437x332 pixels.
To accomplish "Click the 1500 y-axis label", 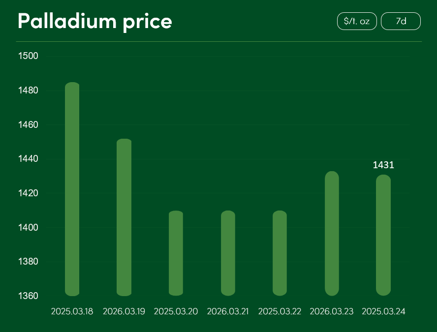I will pos(29,56).
